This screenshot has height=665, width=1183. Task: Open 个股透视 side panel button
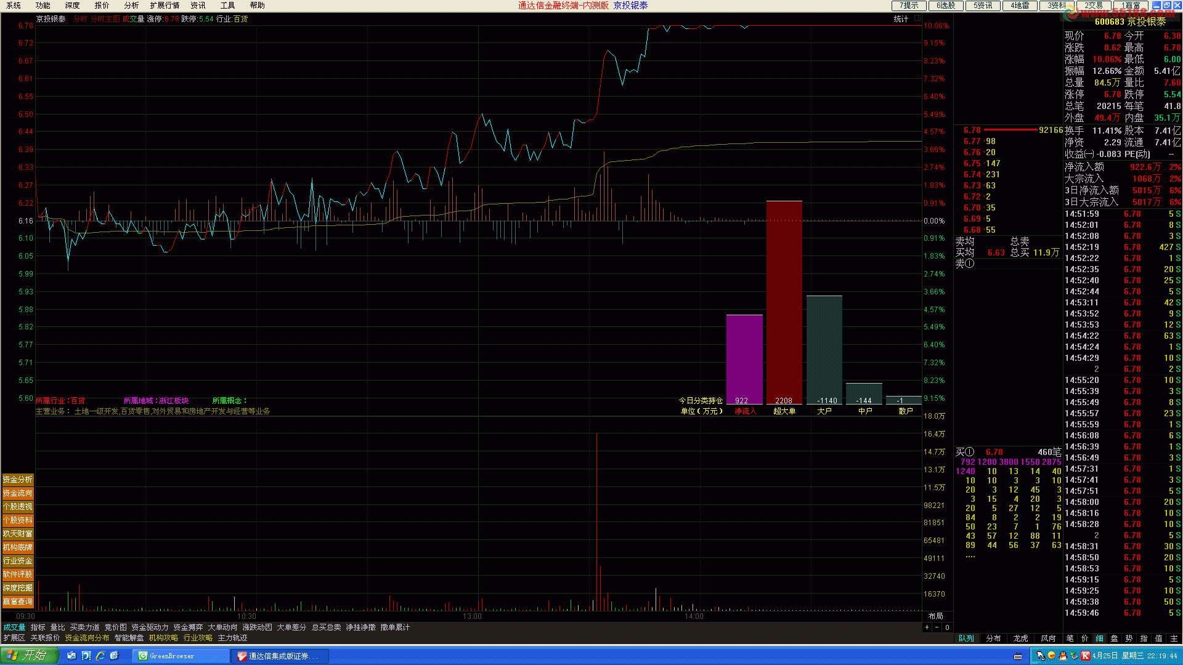click(x=18, y=506)
